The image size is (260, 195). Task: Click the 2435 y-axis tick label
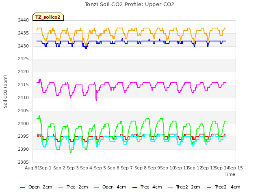point(24,33)
